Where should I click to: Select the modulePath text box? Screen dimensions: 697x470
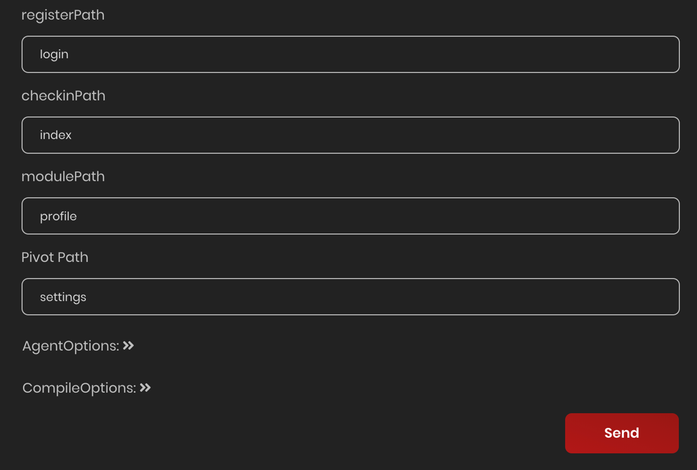[x=350, y=216]
